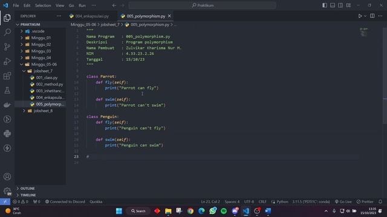Expand the .vscode folder
This screenshot has width=387, height=217.
[37, 31]
